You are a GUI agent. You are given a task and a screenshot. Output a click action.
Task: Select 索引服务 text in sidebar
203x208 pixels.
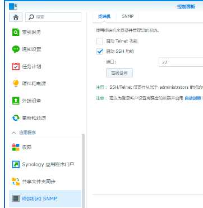31,33
